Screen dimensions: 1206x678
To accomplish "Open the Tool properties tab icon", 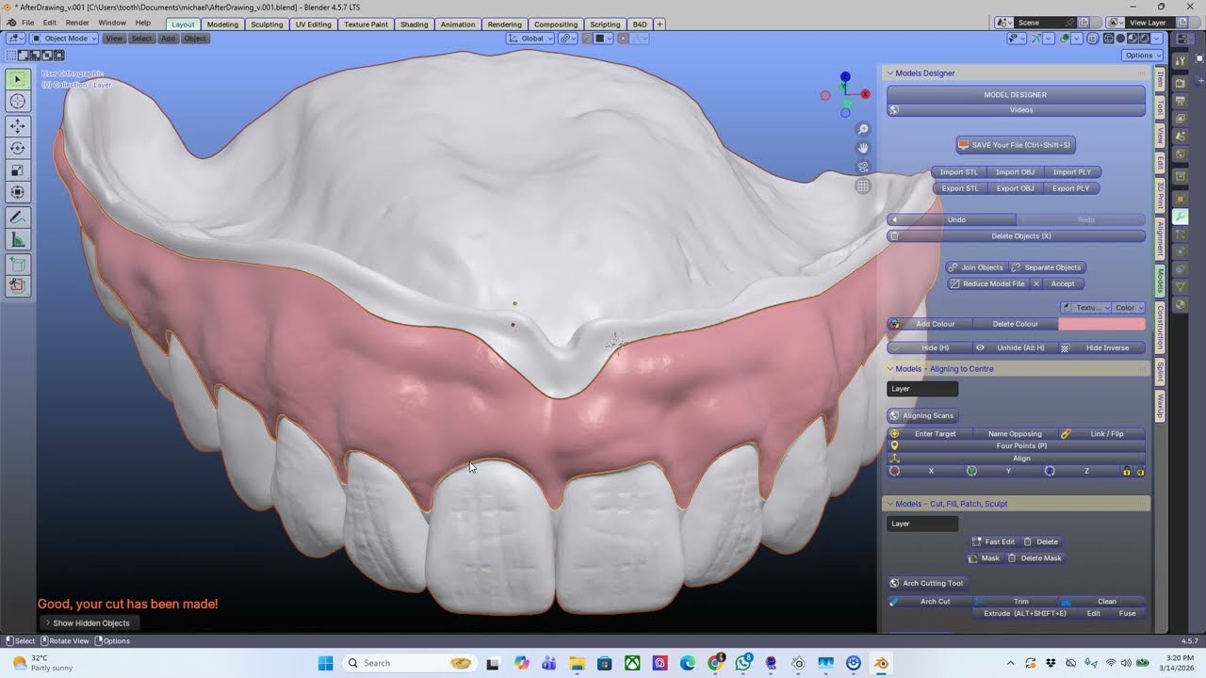I will coord(1181,60).
